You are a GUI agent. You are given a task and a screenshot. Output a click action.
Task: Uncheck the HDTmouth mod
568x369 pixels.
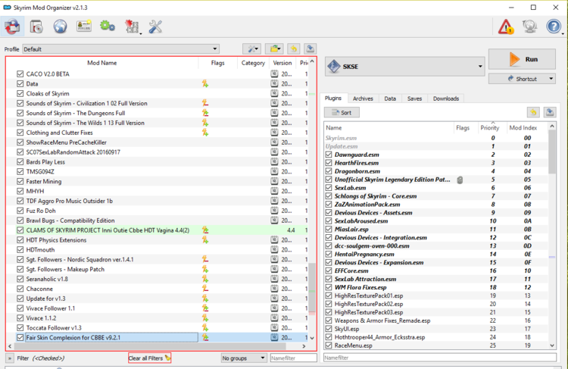pos(20,250)
